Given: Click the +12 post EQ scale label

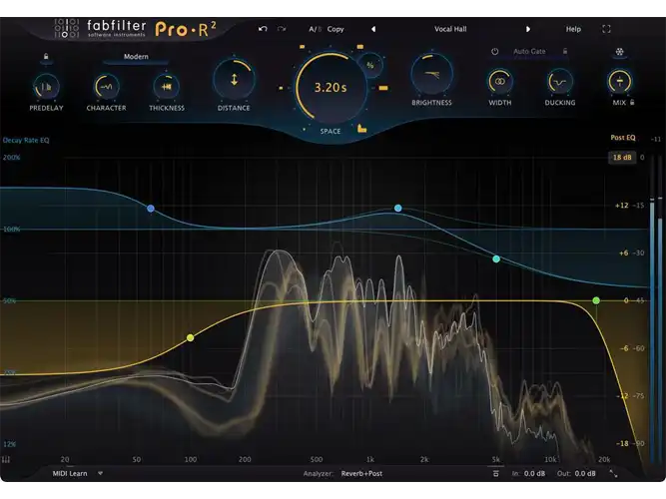Looking at the screenshot, I should [621, 206].
